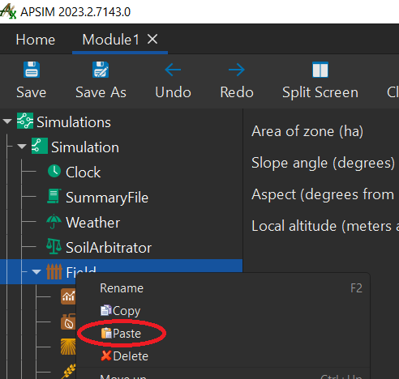Choose Rename in the context menu
This screenshot has width=399, height=379.
122,288
